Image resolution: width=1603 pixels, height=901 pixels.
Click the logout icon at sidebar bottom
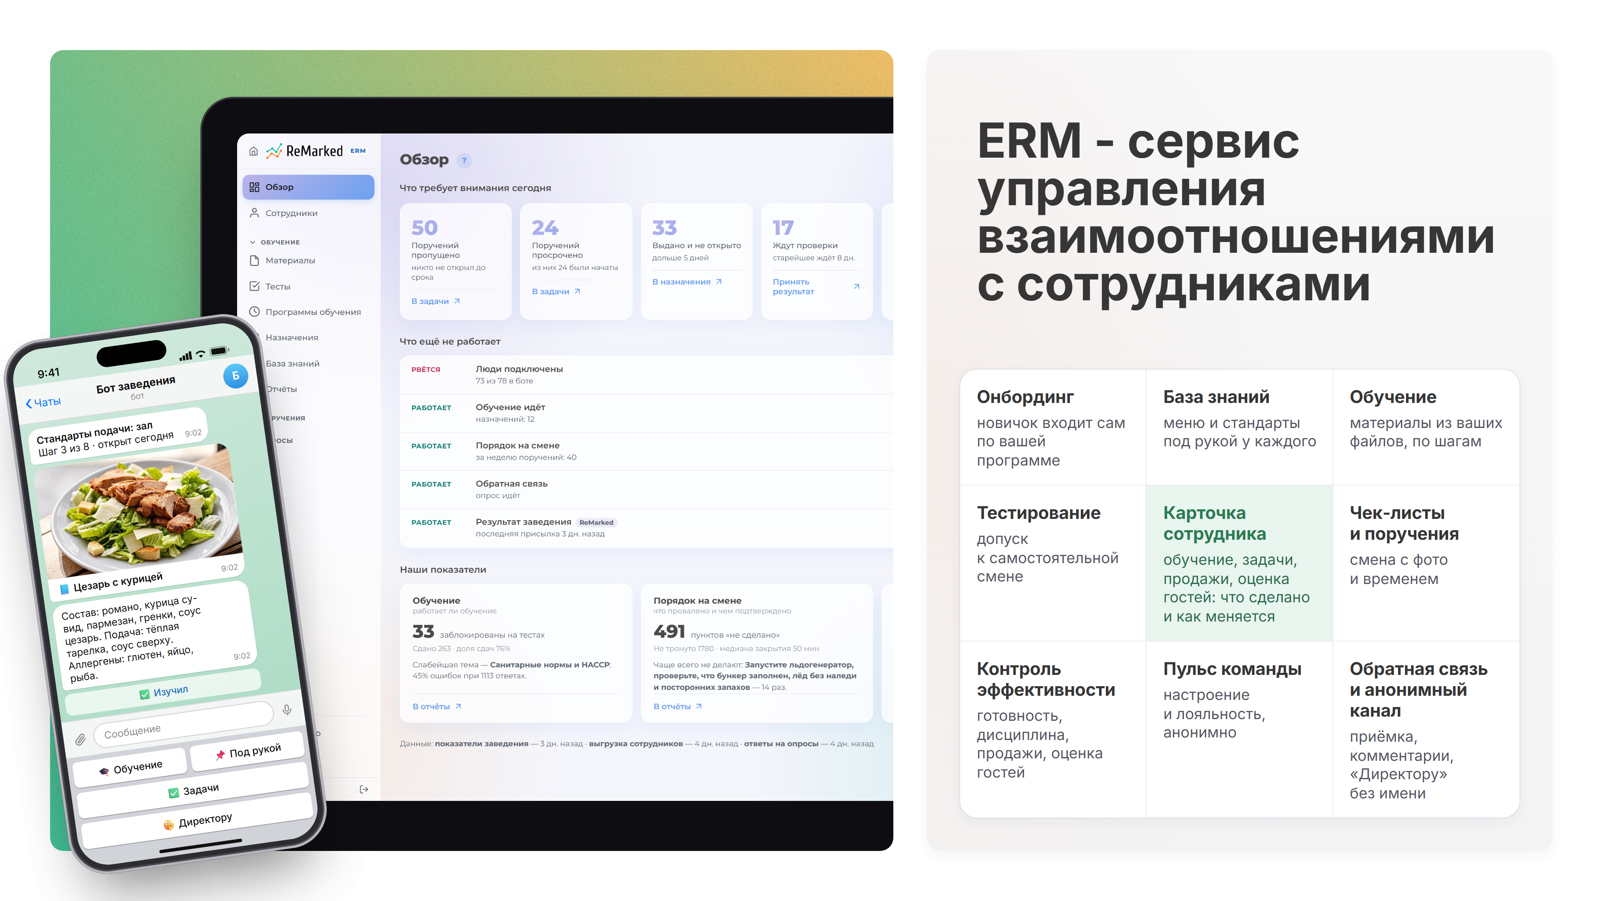tap(364, 789)
